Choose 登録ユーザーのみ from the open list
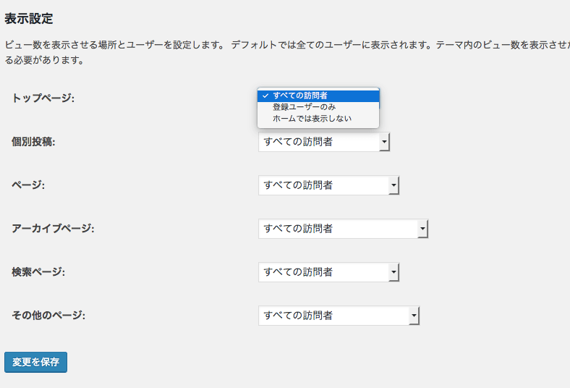This screenshot has width=570, height=388. pyautogui.click(x=318, y=107)
